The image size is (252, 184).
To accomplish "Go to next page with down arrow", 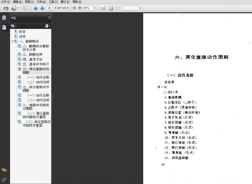I will 42,8.
